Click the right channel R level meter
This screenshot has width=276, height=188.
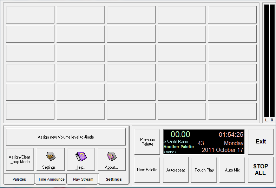(272, 61)
